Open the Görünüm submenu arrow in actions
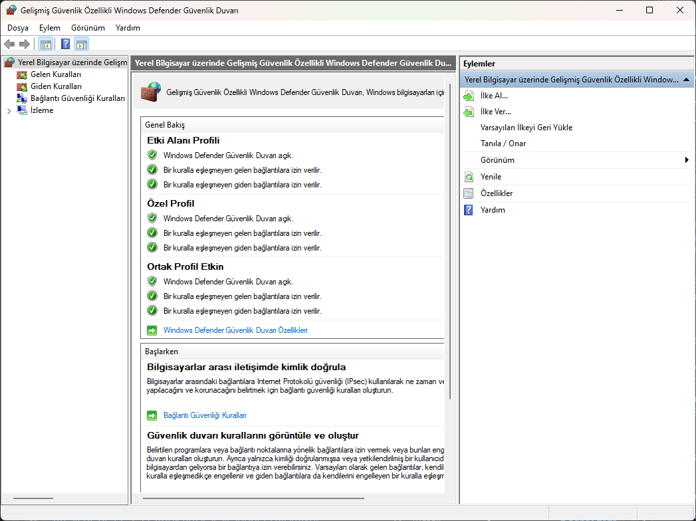The width and height of the screenshot is (696, 521). [687, 159]
